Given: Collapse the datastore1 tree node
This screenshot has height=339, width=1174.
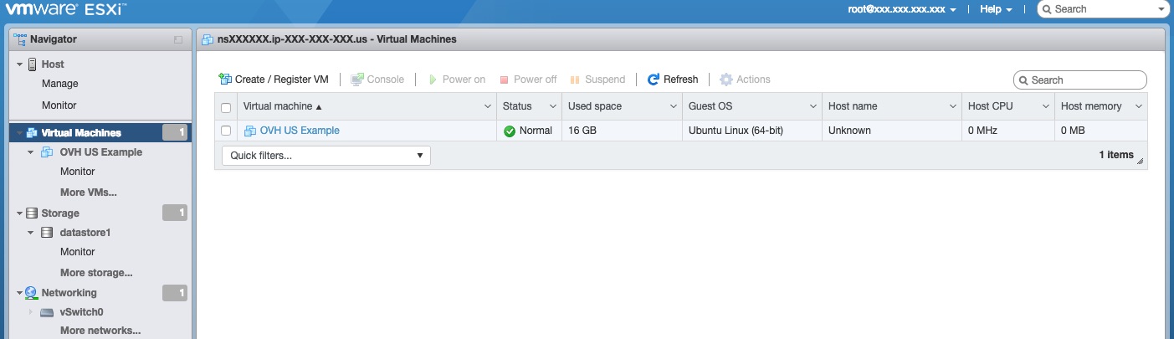Looking at the screenshot, I should pos(30,233).
